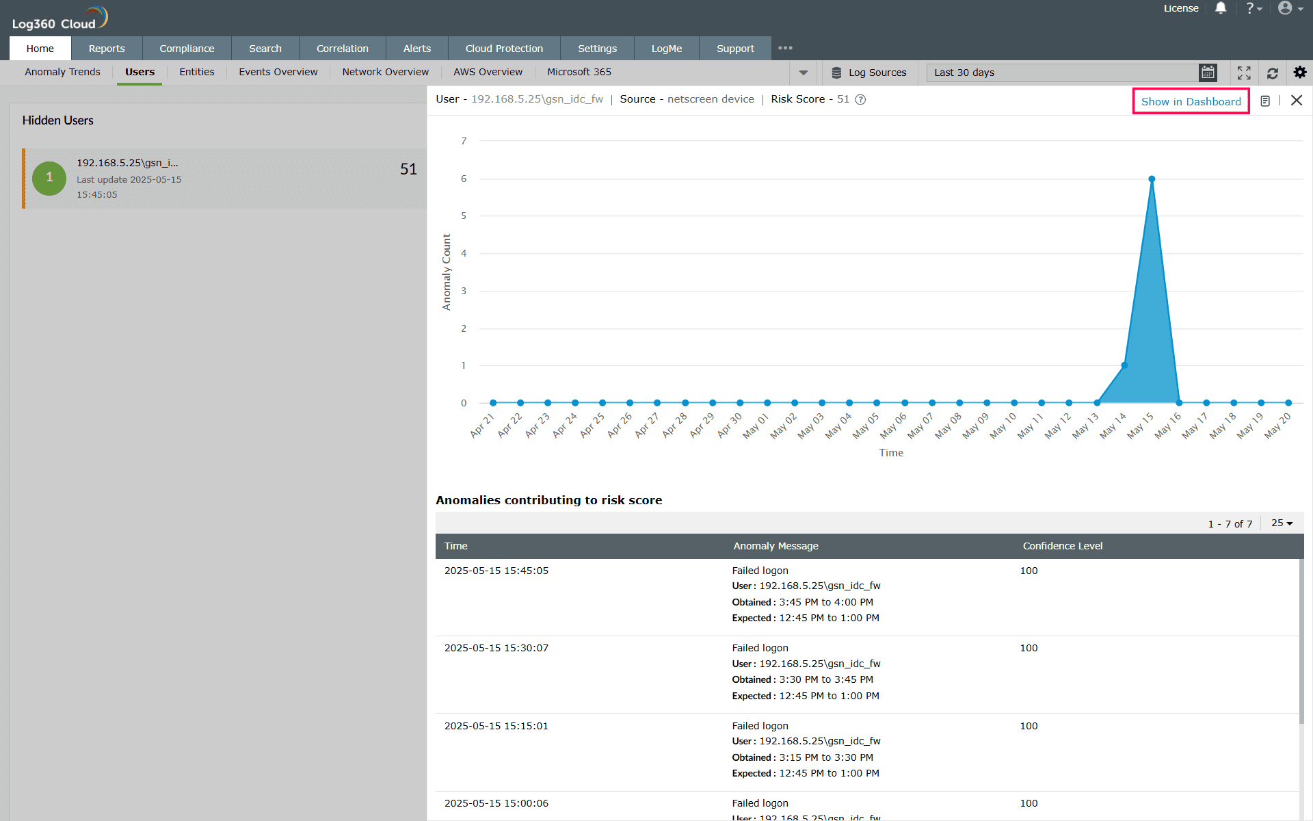Click the risk score help icon
This screenshot has width=1313, height=821.
point(861,100)
